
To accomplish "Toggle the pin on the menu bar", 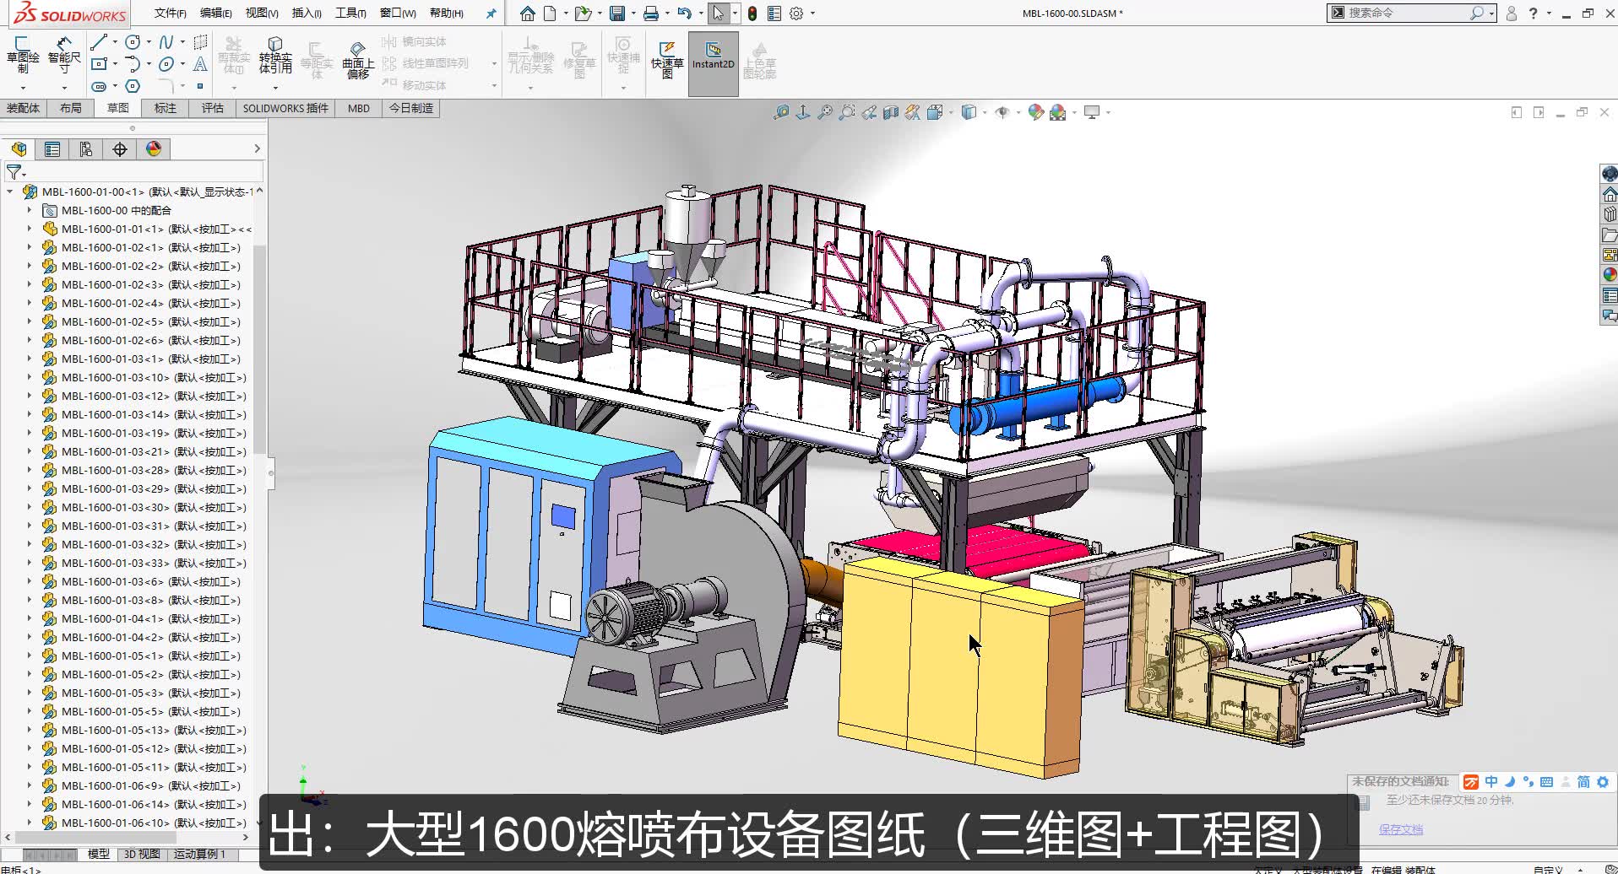I will tap(491, 13).
